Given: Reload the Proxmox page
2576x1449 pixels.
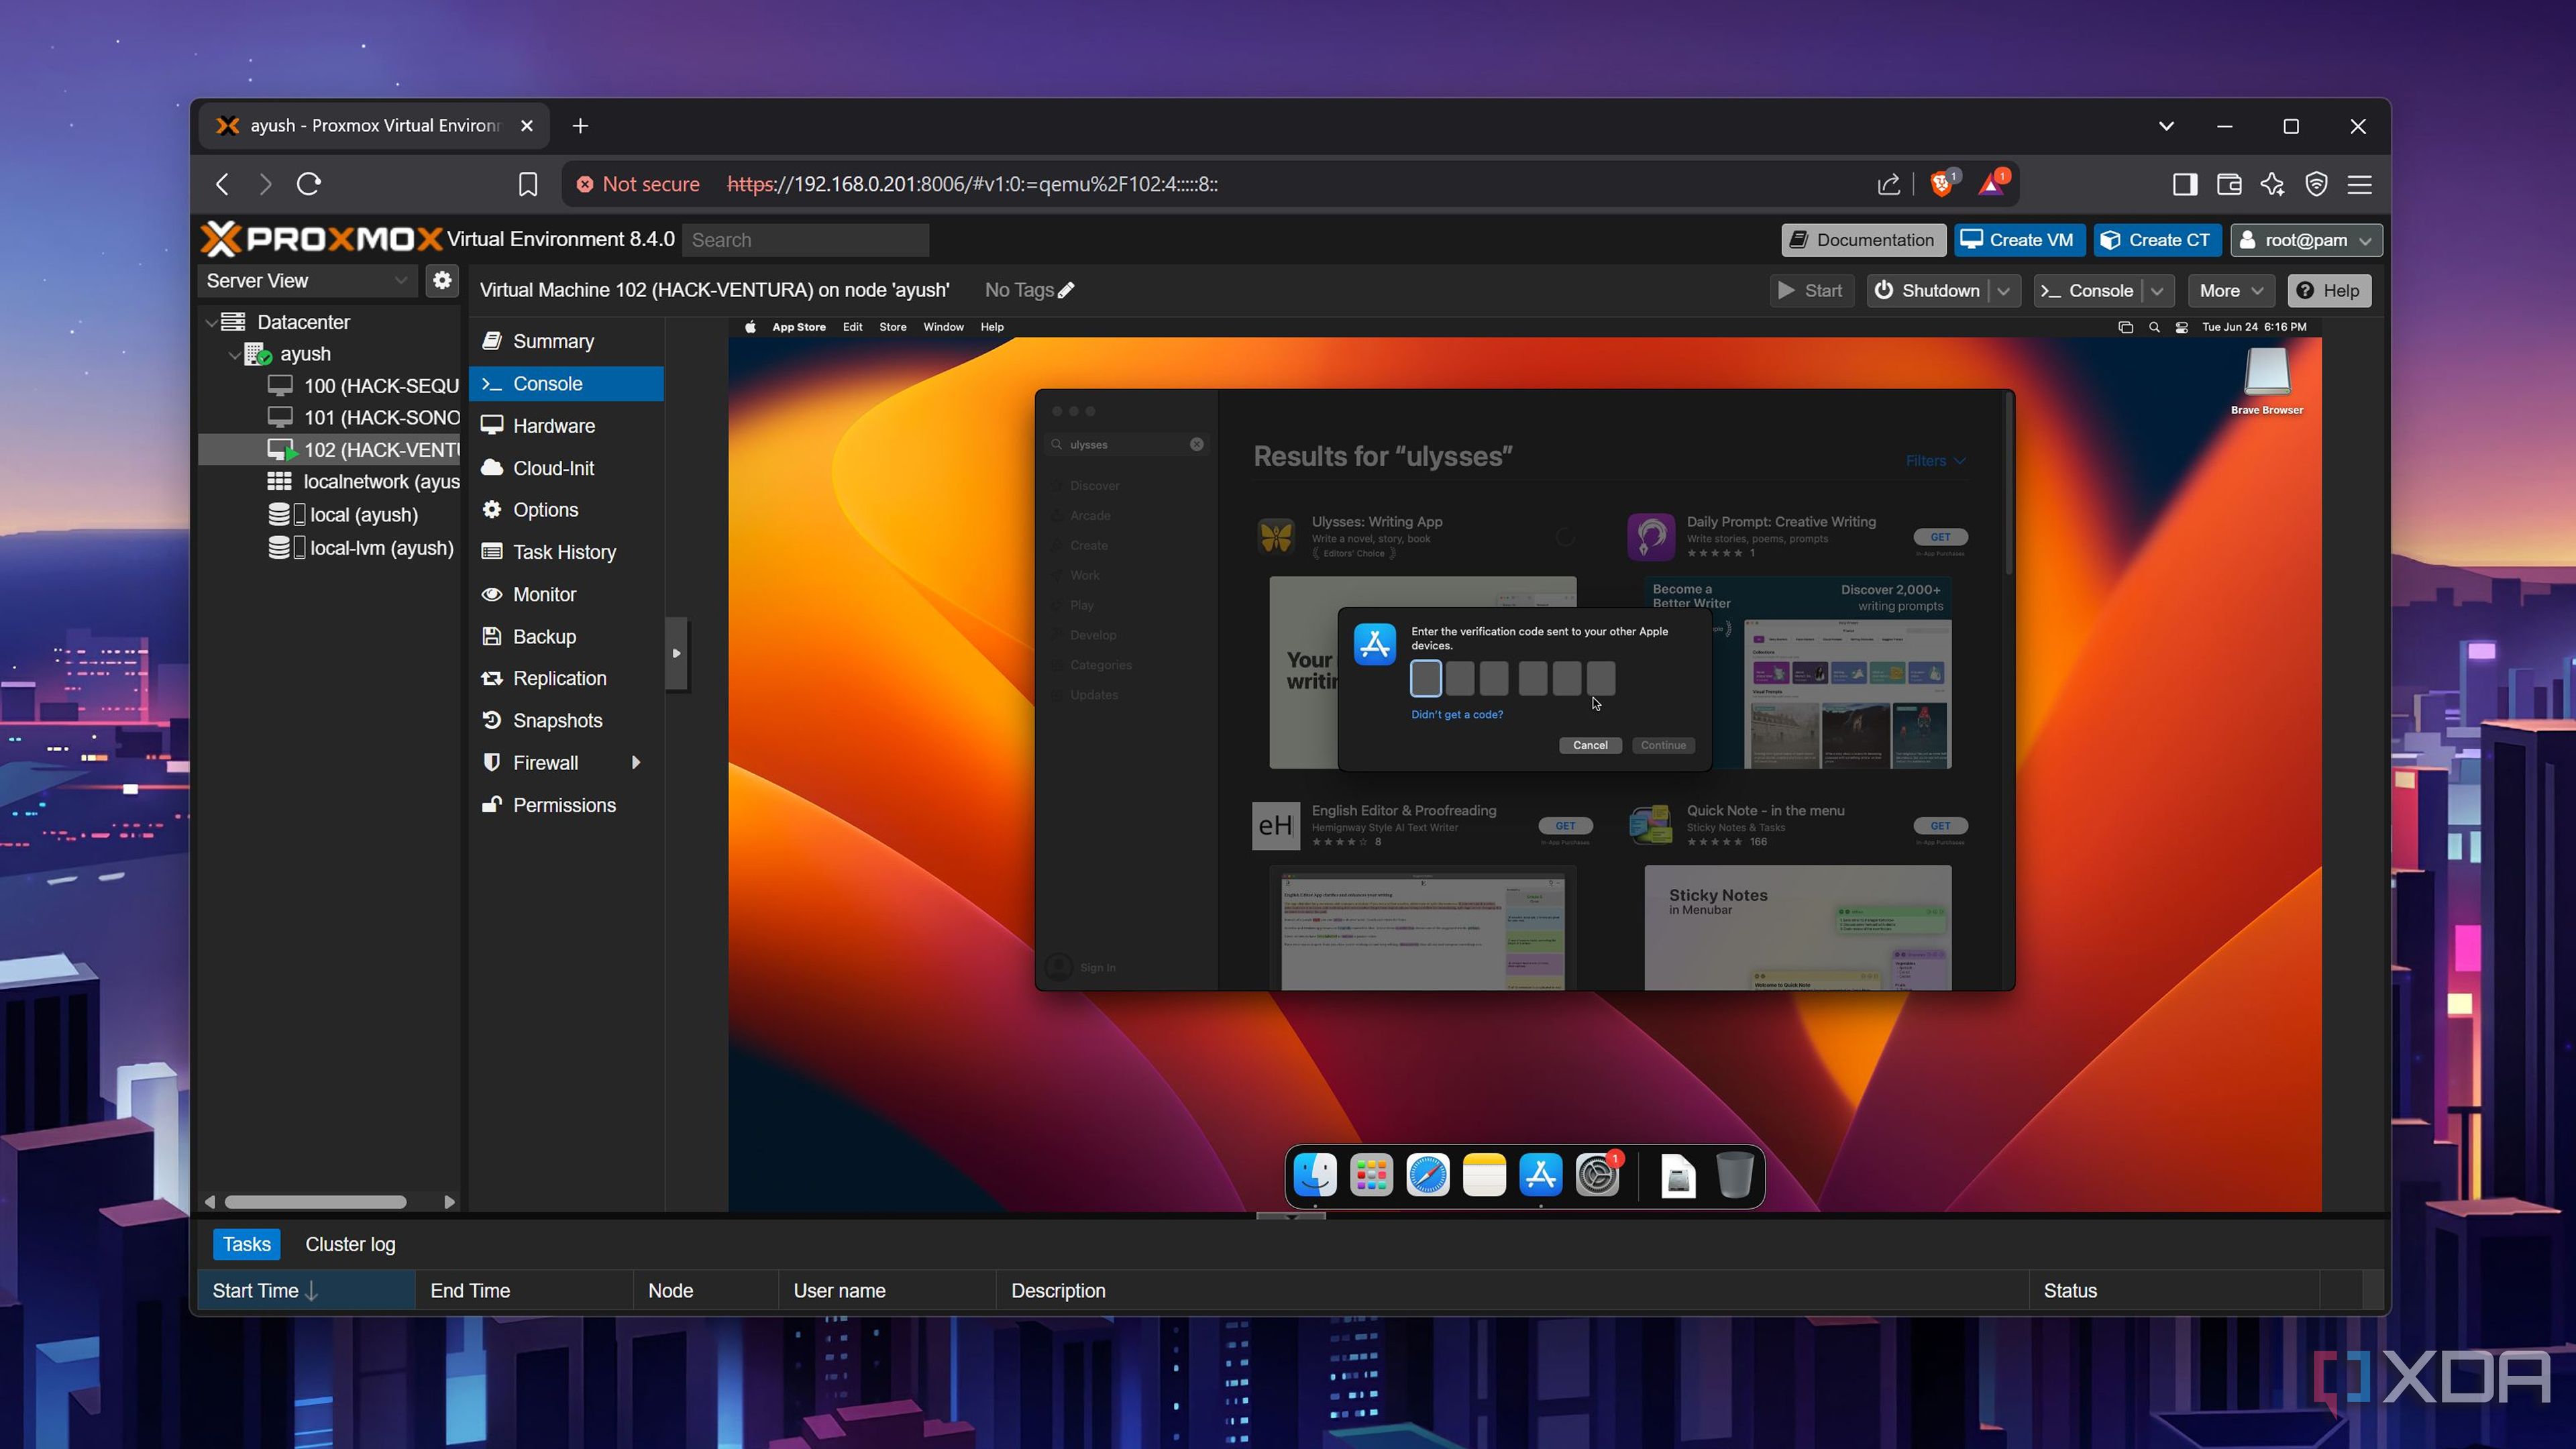Looking at the screenshot, I should pos(309,184).
